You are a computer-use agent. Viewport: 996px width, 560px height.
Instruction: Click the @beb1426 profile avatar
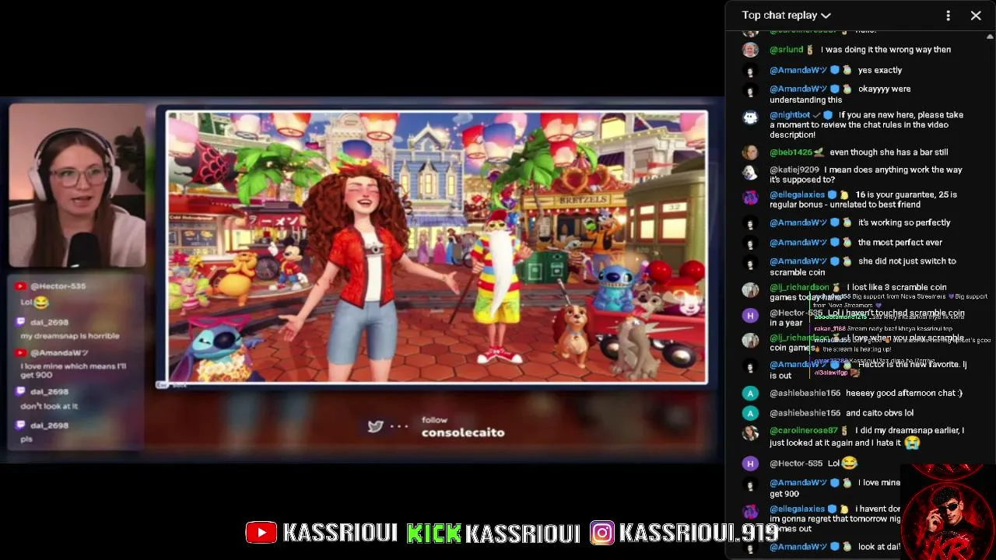click(750, 152)
